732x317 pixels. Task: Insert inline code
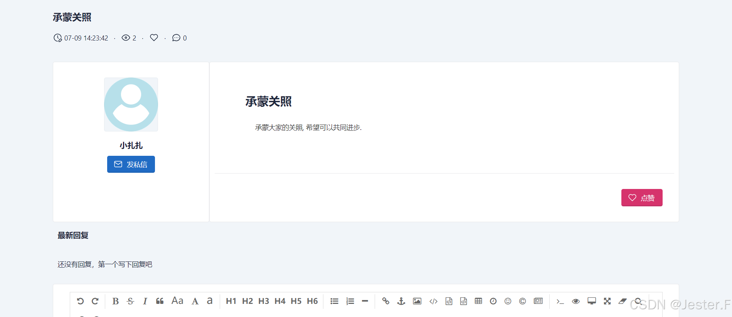[434, 301]
